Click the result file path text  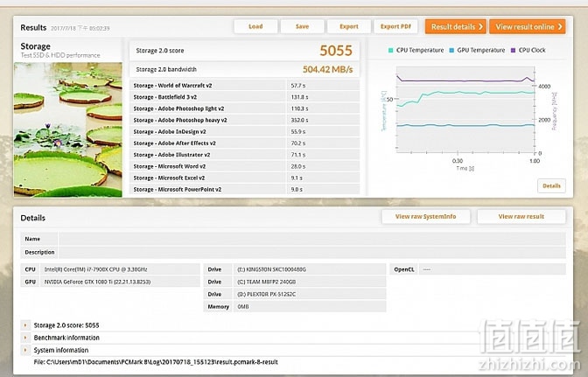[x=156, y=362]
